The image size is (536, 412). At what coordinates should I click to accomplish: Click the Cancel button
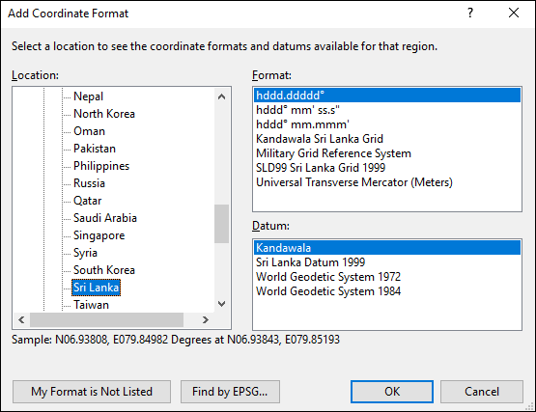(482, 392)
